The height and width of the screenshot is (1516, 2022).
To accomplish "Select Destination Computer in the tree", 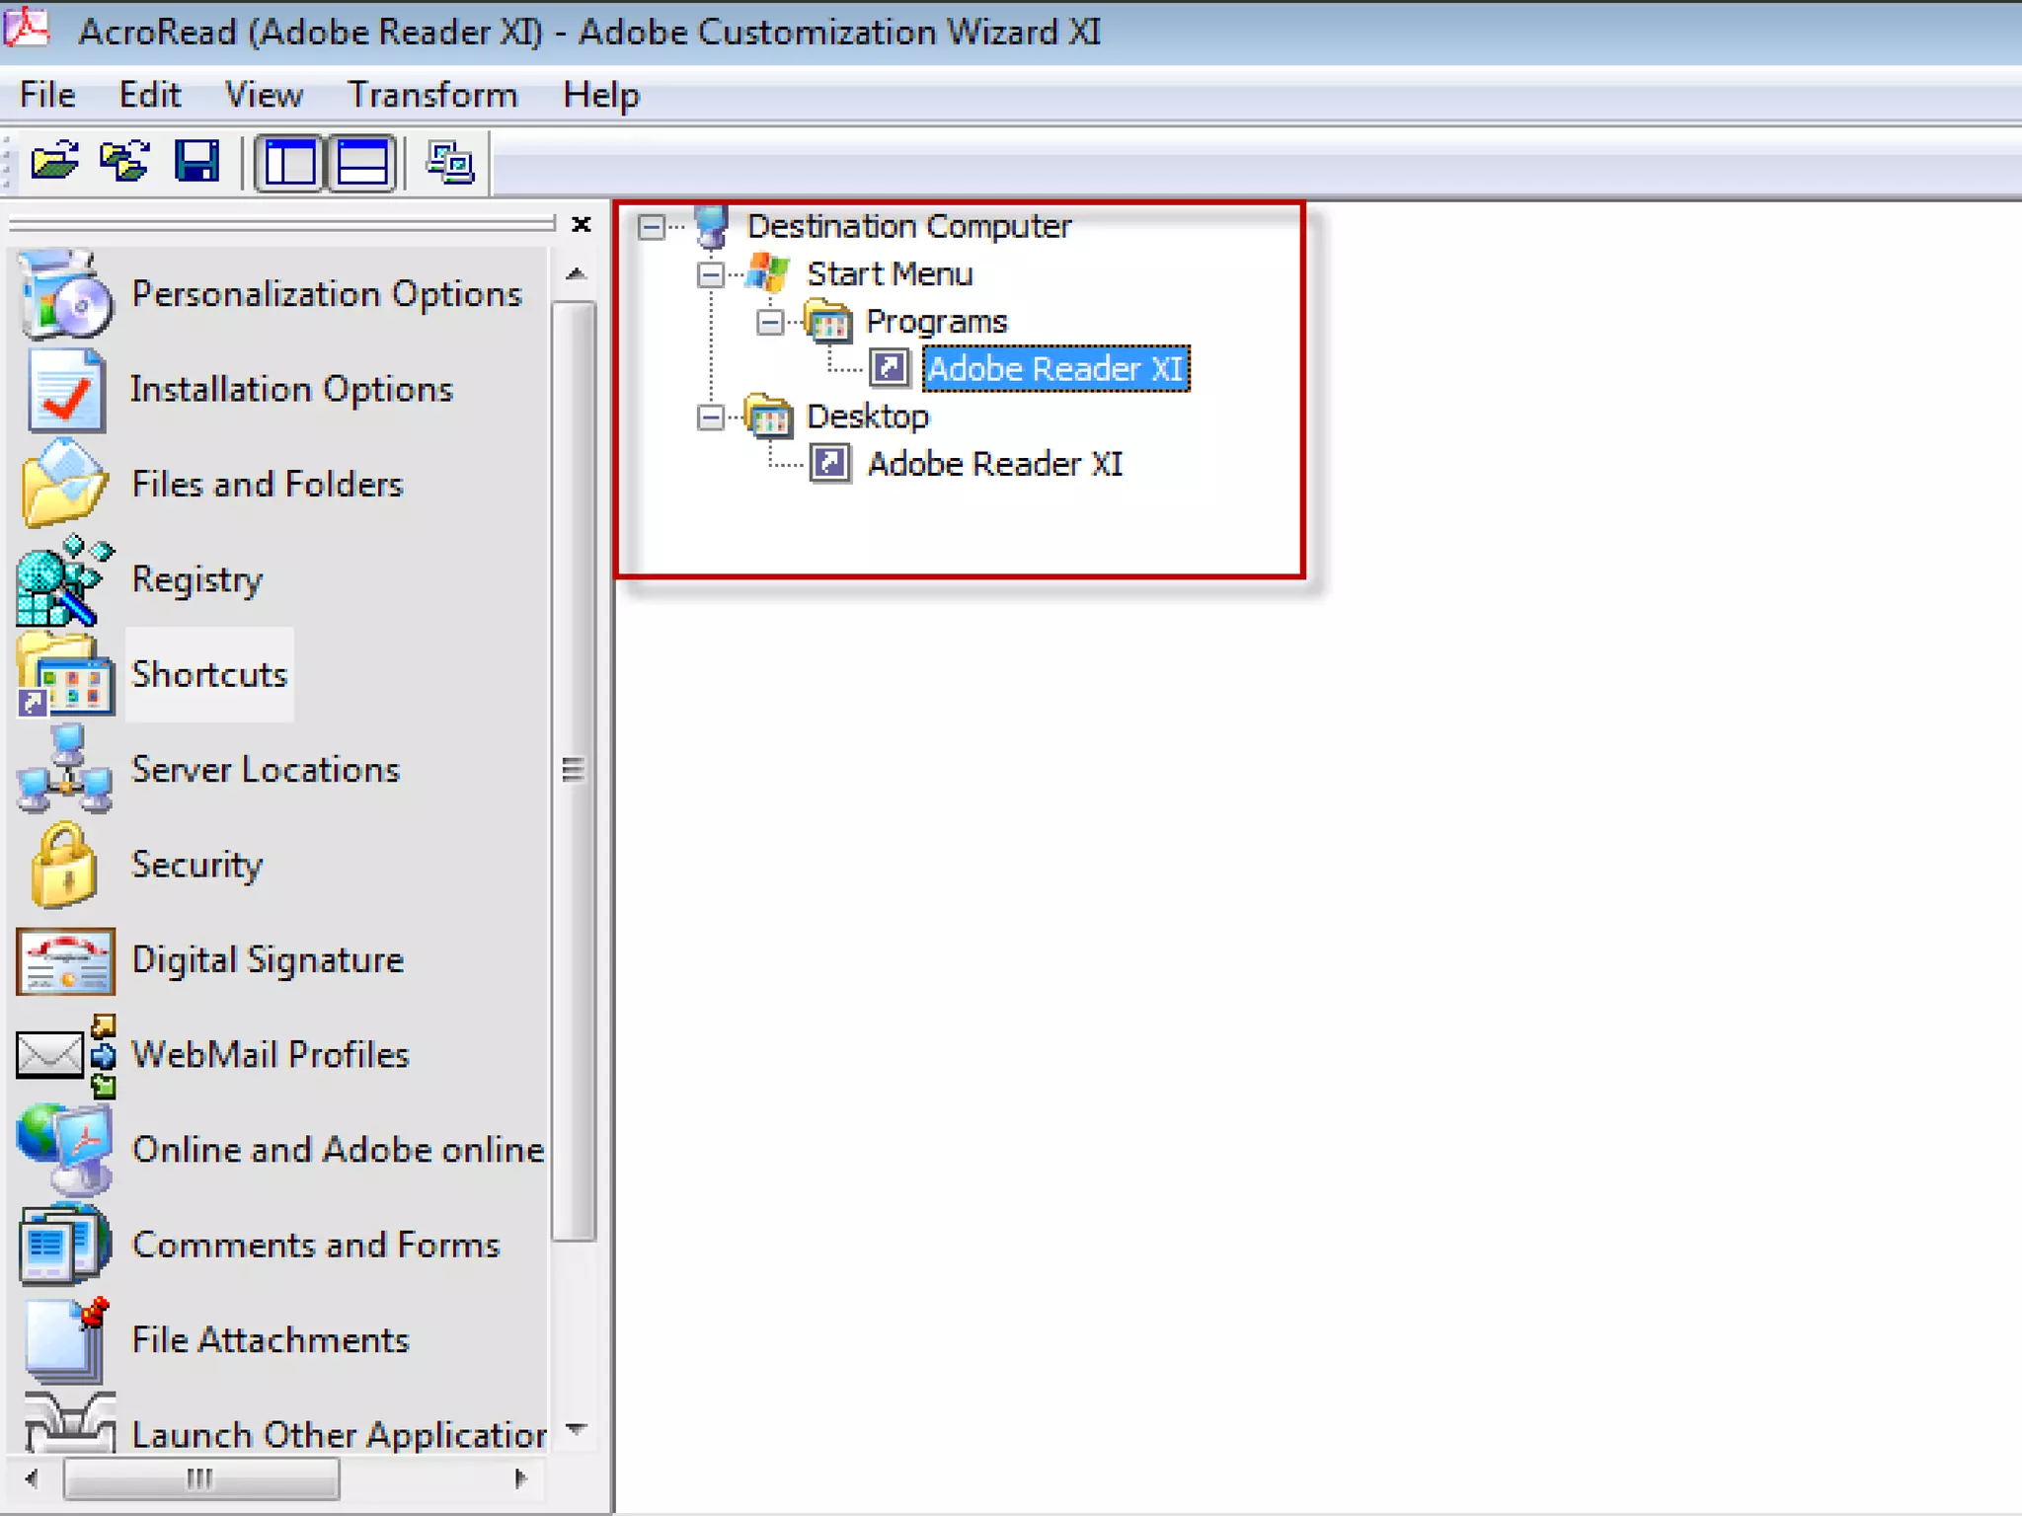I will tap(909, 226).
